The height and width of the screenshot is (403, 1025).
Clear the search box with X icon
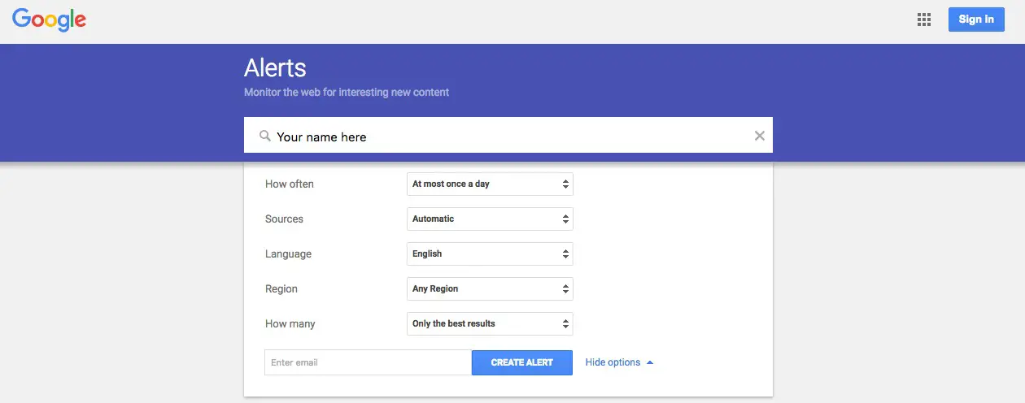click(x=760, y=136)
